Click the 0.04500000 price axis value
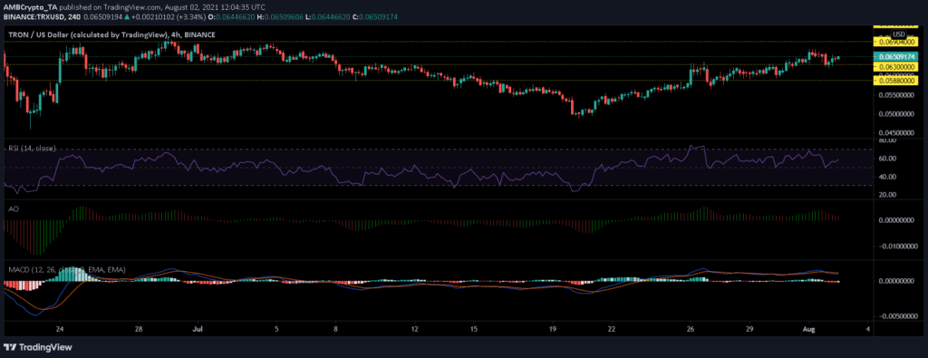 (x=895, y=133)
